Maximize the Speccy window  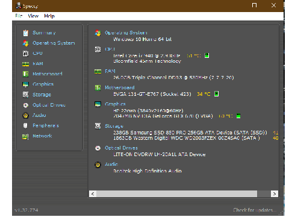(x=254, y=5)
